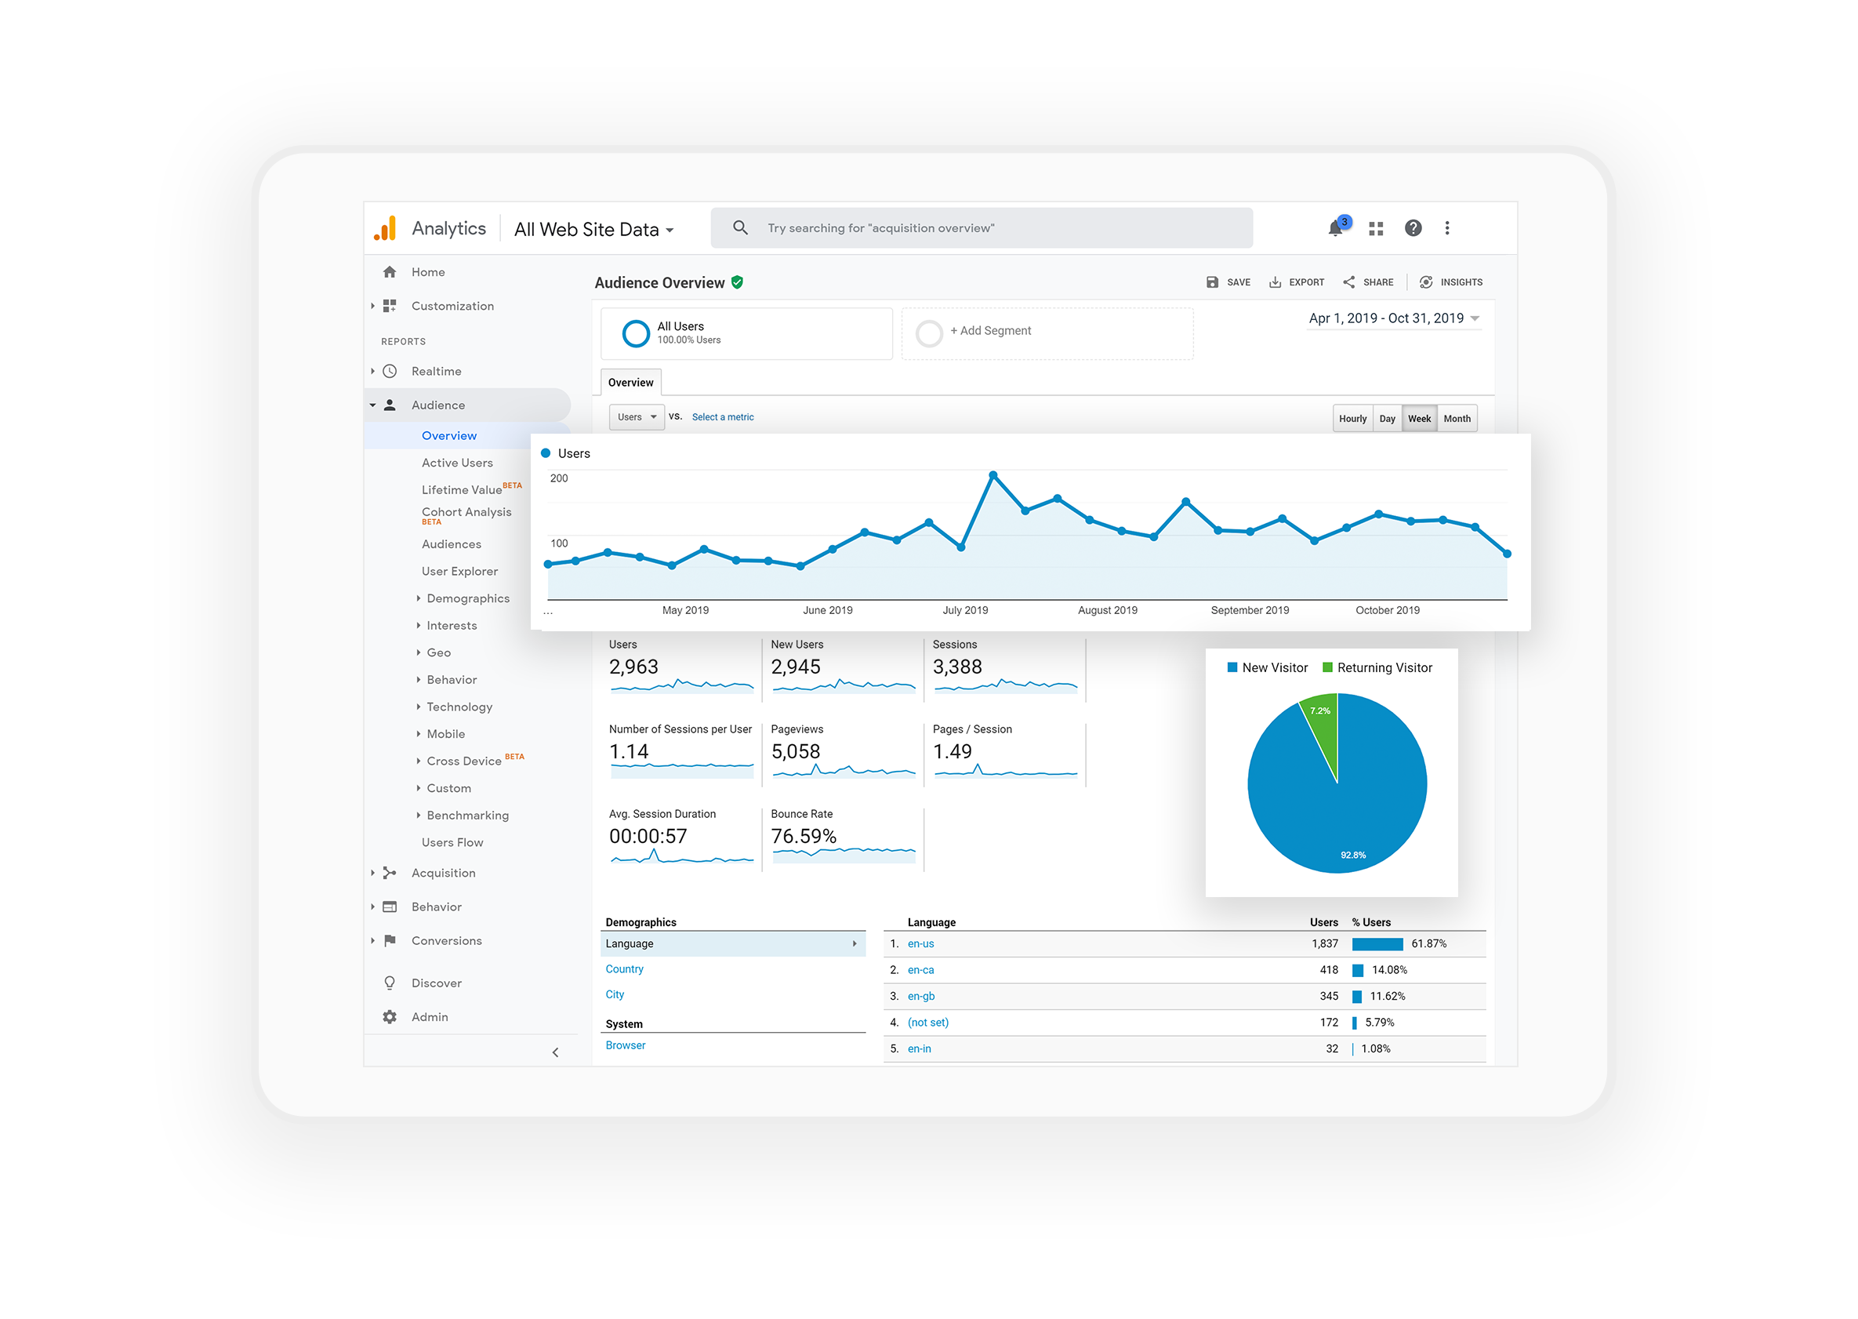The width and height of the screenshot is (1858, 1319).
Task: Select the Month granularity button
Action: pos(1457,419)
